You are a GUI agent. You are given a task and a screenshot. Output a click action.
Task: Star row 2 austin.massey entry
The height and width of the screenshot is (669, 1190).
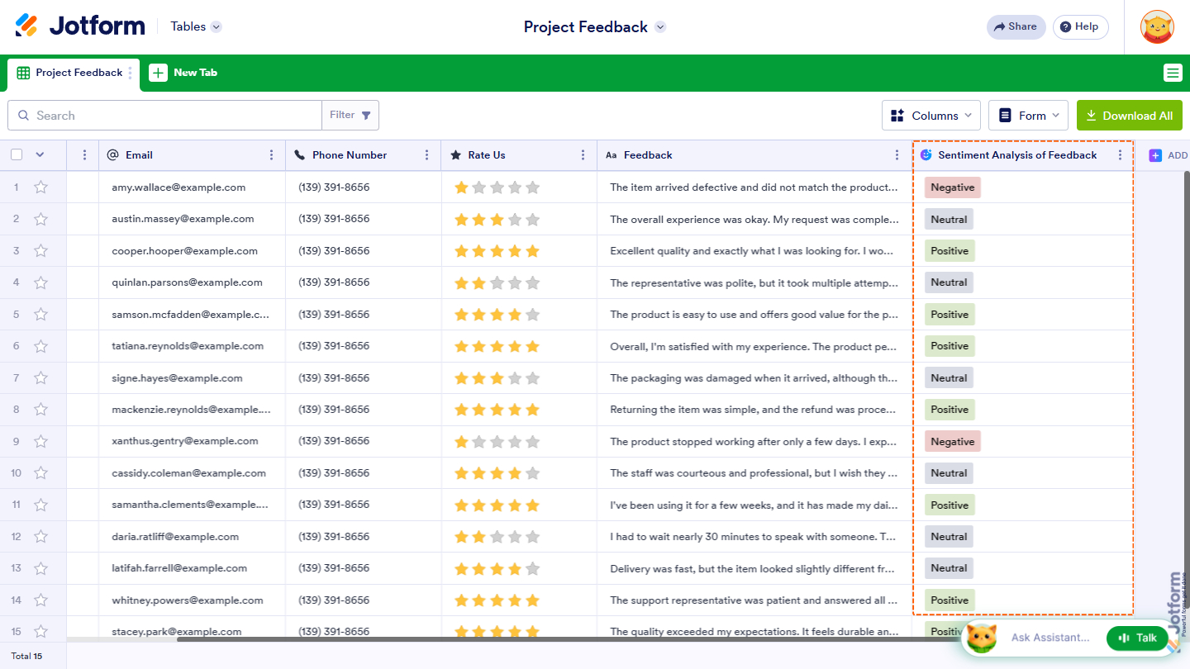click(x=40, y=219)
